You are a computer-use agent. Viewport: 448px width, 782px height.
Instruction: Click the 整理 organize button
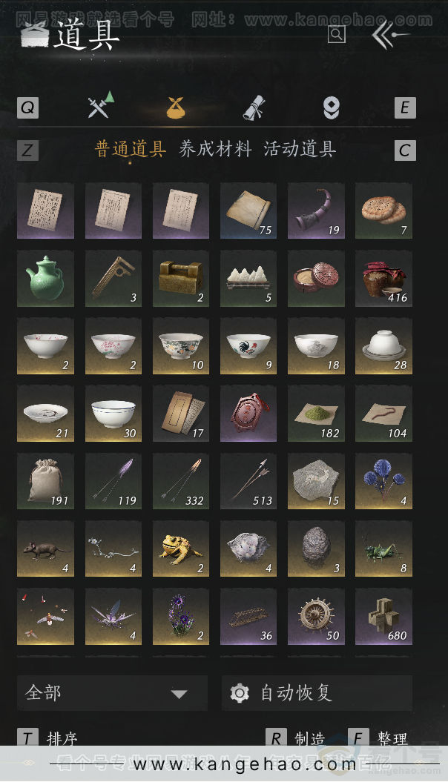click(x=378, y=738)
